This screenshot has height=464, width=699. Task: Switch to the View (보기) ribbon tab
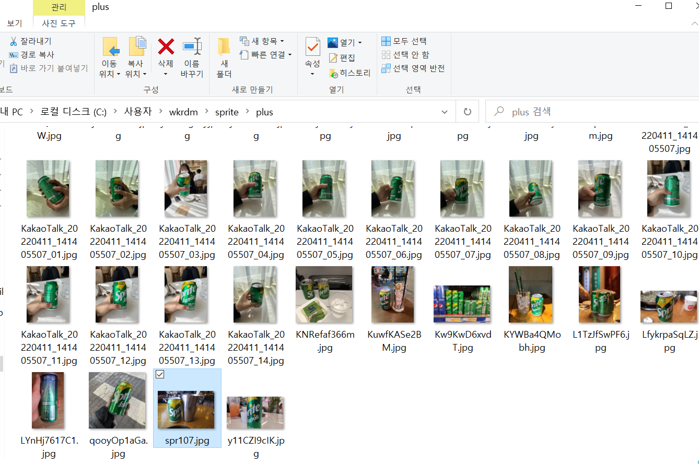[x=15, y=23]
